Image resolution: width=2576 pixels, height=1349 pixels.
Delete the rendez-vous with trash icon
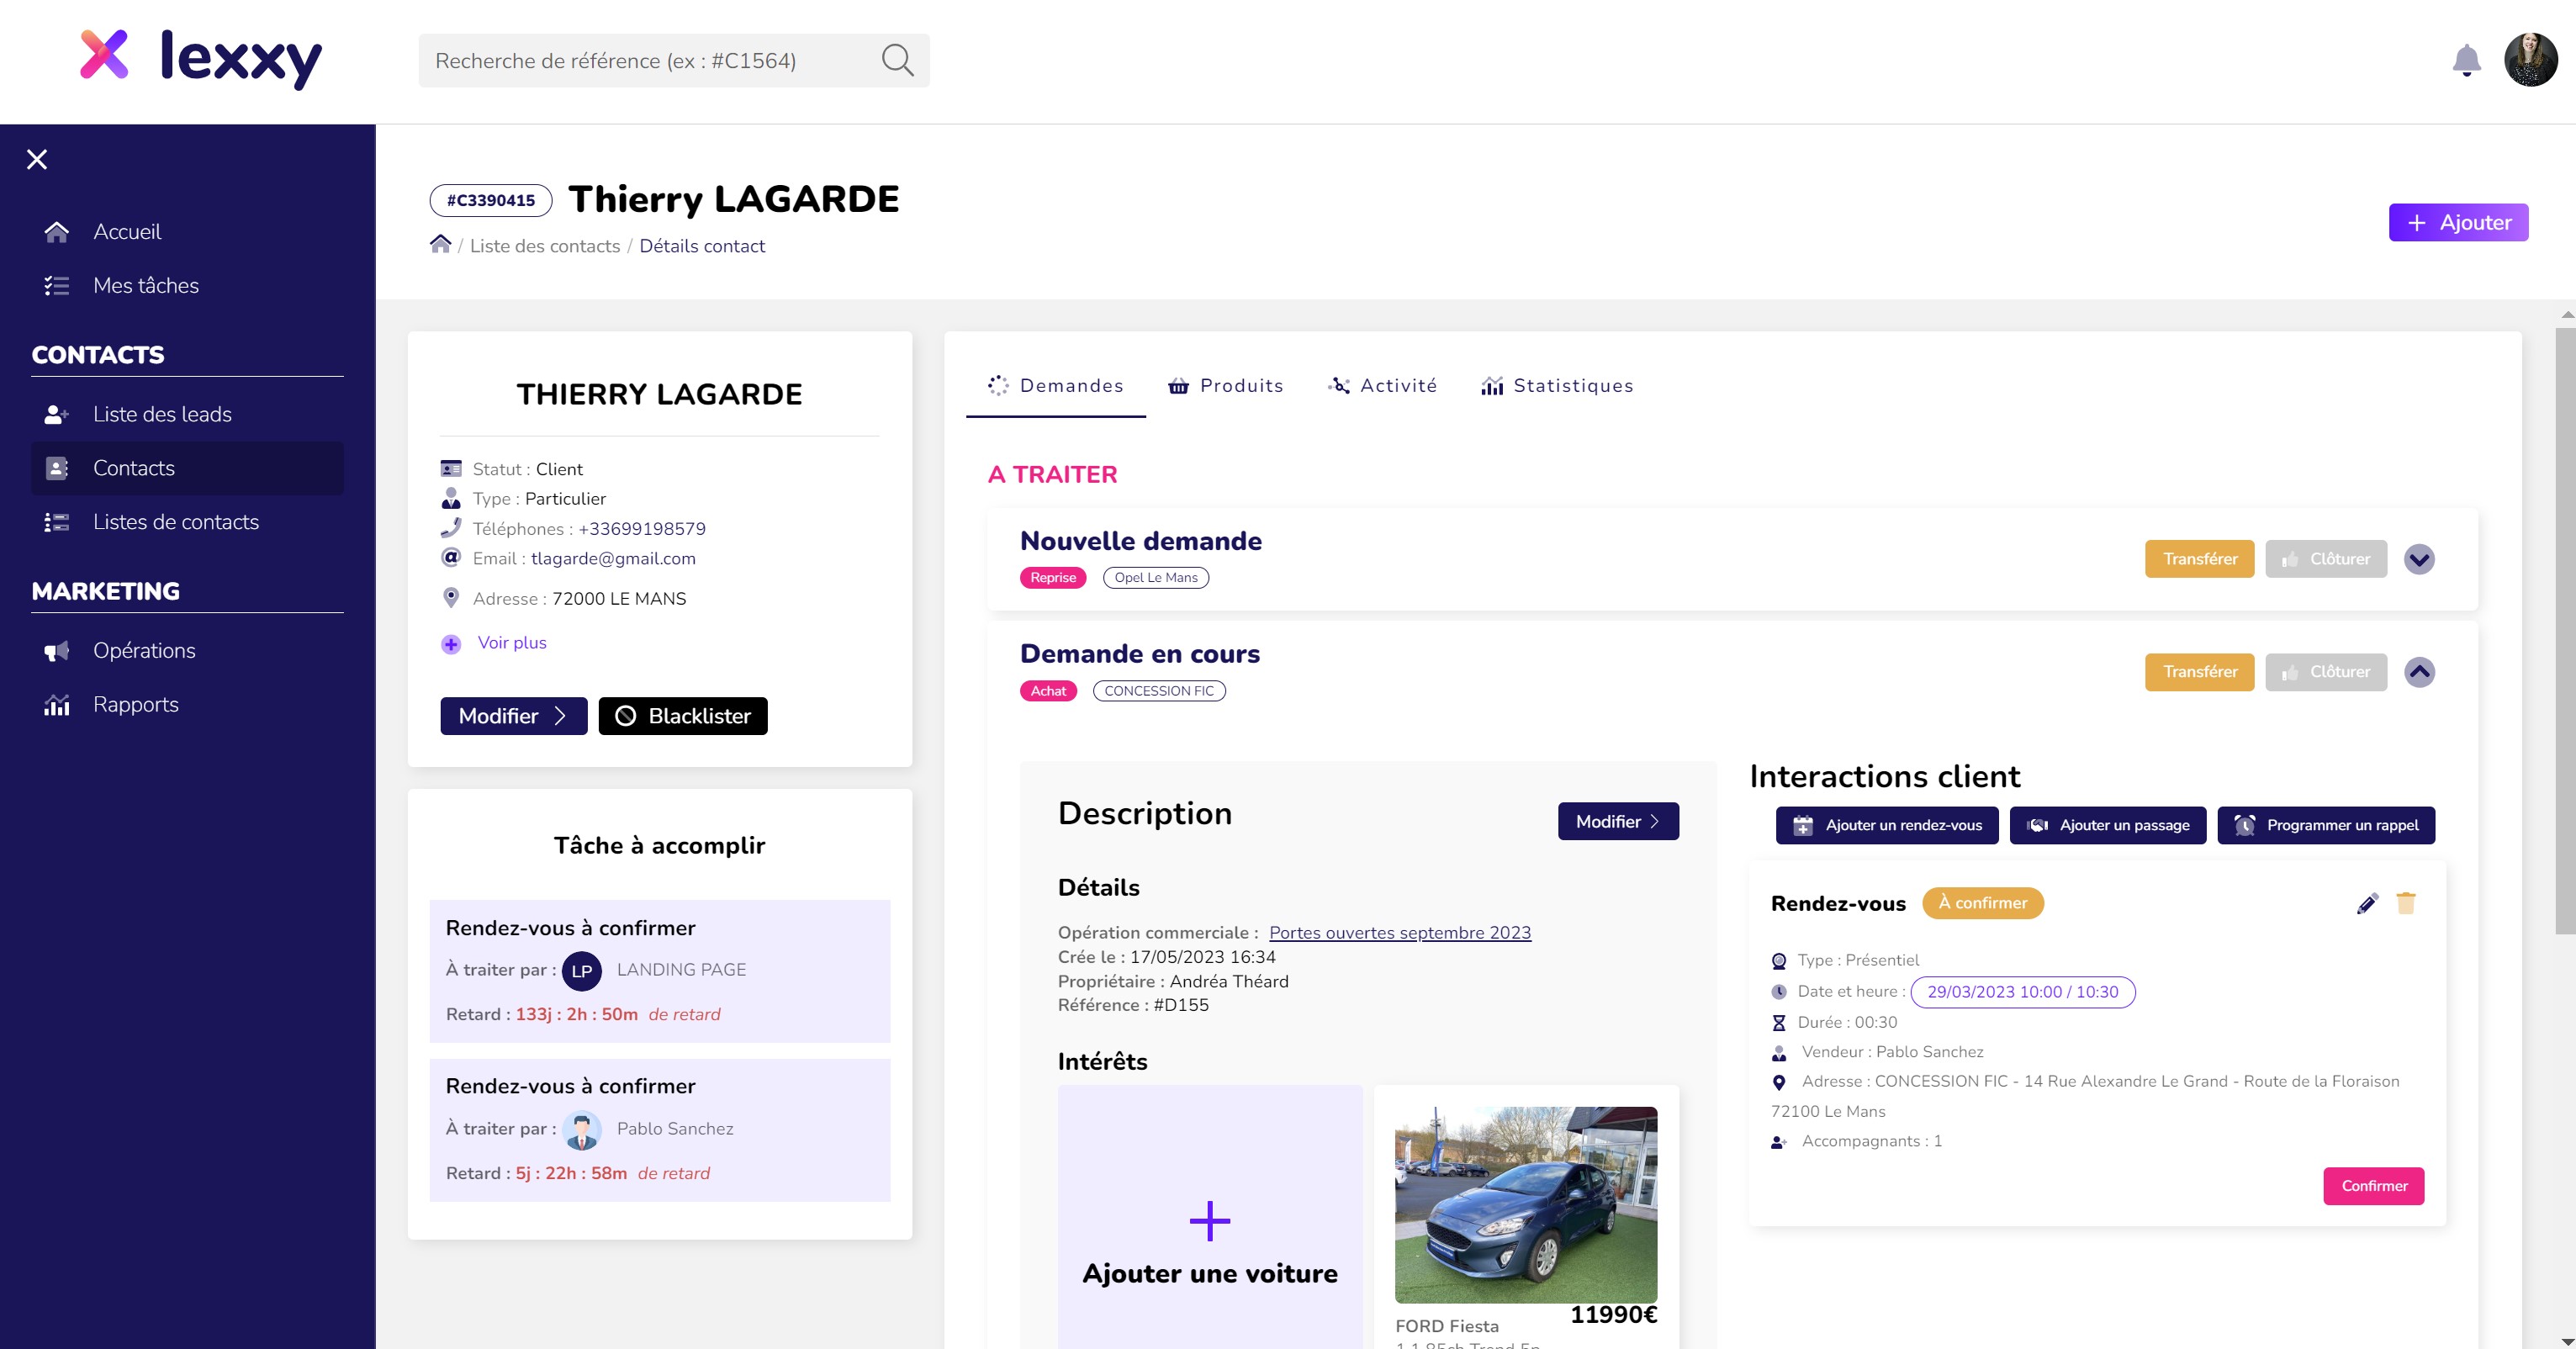click(2406, 904)
